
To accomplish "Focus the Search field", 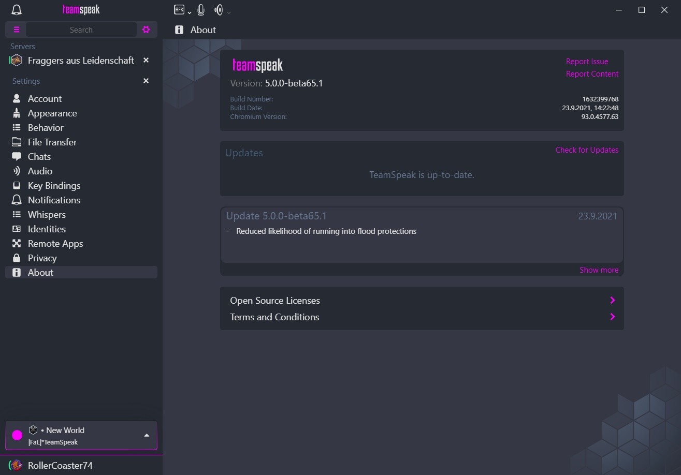I will click(x=81, y=29).
